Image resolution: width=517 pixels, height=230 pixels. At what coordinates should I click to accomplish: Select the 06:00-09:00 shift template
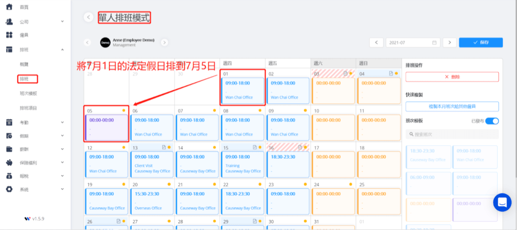point(428,183)
